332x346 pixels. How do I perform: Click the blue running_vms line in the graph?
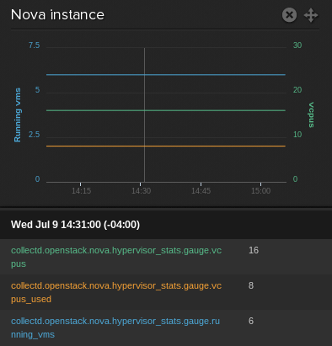166,75
